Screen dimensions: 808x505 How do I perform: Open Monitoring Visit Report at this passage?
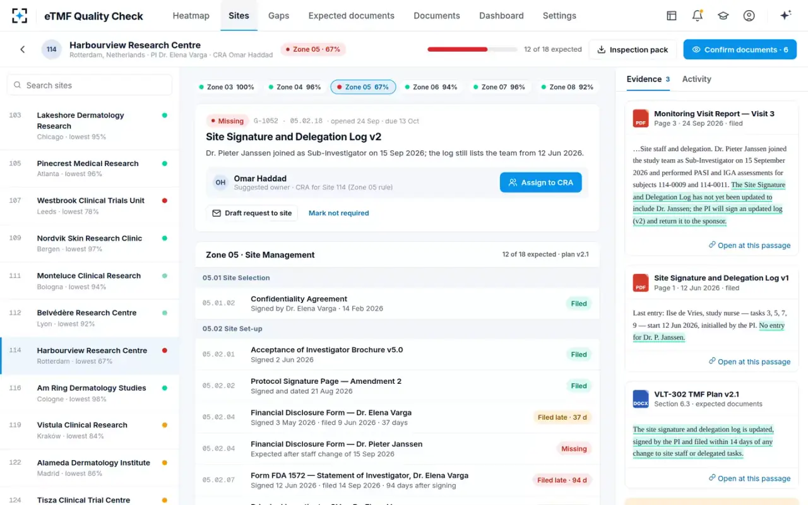[749, 246]
